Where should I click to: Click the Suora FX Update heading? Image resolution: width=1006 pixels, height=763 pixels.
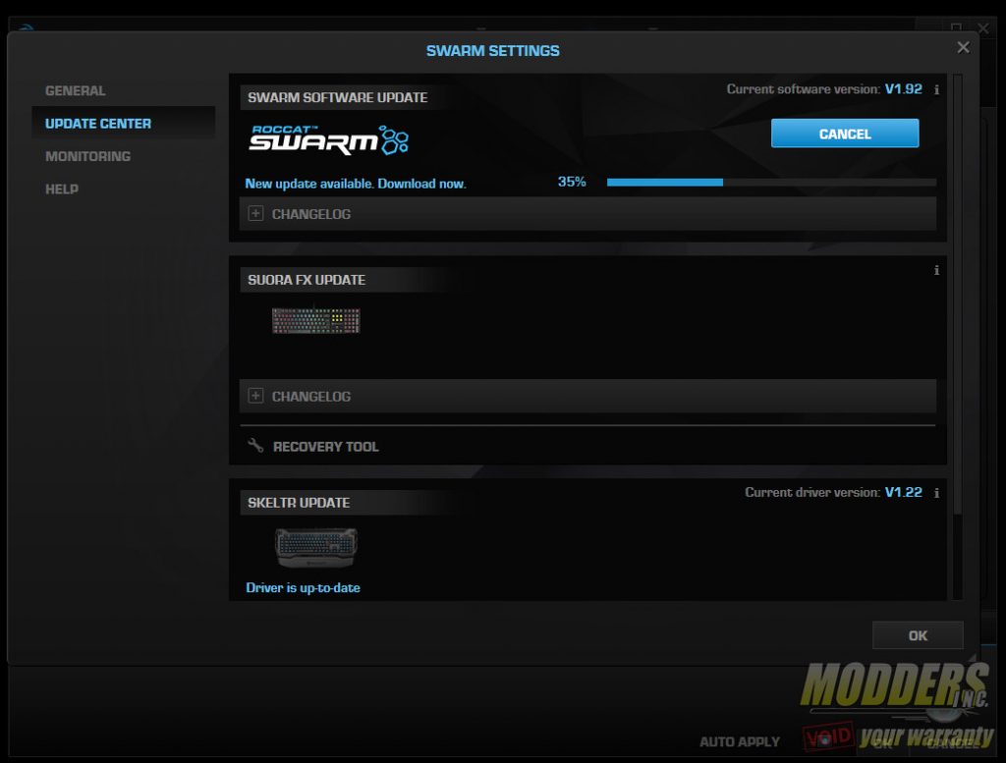click(307, 280)
